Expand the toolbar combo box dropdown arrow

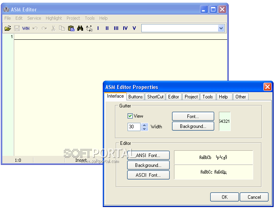[x=221, y=28]
